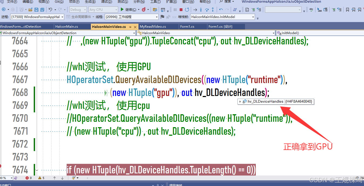
Task: Click the empty toolbar combo box
Action: point(283,10)
